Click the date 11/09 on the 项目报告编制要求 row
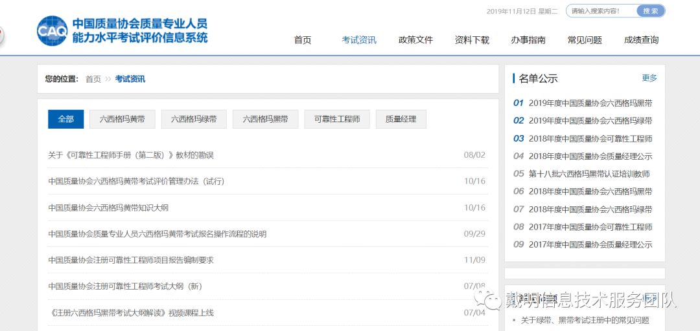 pos(474,260)
